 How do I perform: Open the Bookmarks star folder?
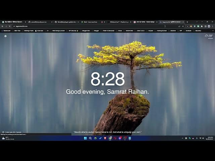[6, 31]
